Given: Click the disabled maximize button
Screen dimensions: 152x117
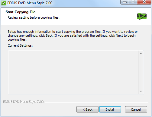Looking at the screenshot, I should point(133,2).
